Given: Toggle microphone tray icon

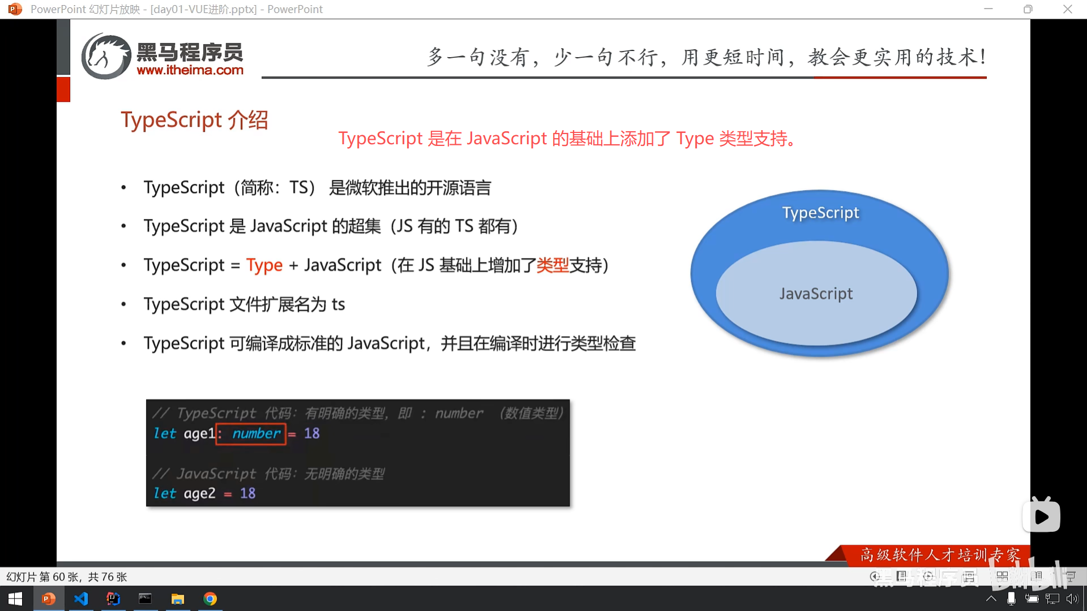Looking at the screenshot, I should (1011, 599).
